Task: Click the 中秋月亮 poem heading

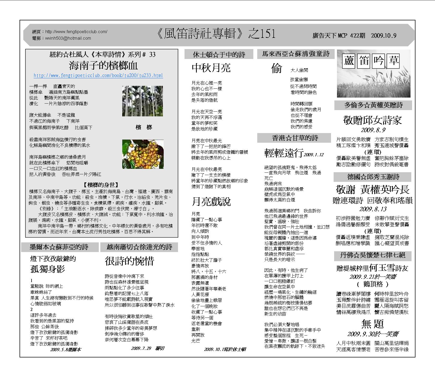Action: click(x=211, y=68)
